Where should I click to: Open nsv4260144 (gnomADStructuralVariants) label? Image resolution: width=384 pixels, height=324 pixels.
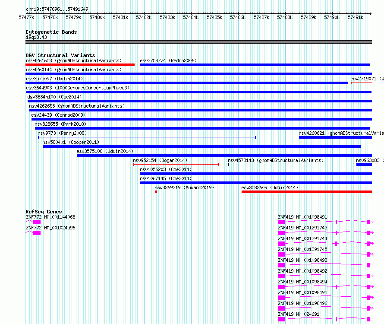(74, 70)
